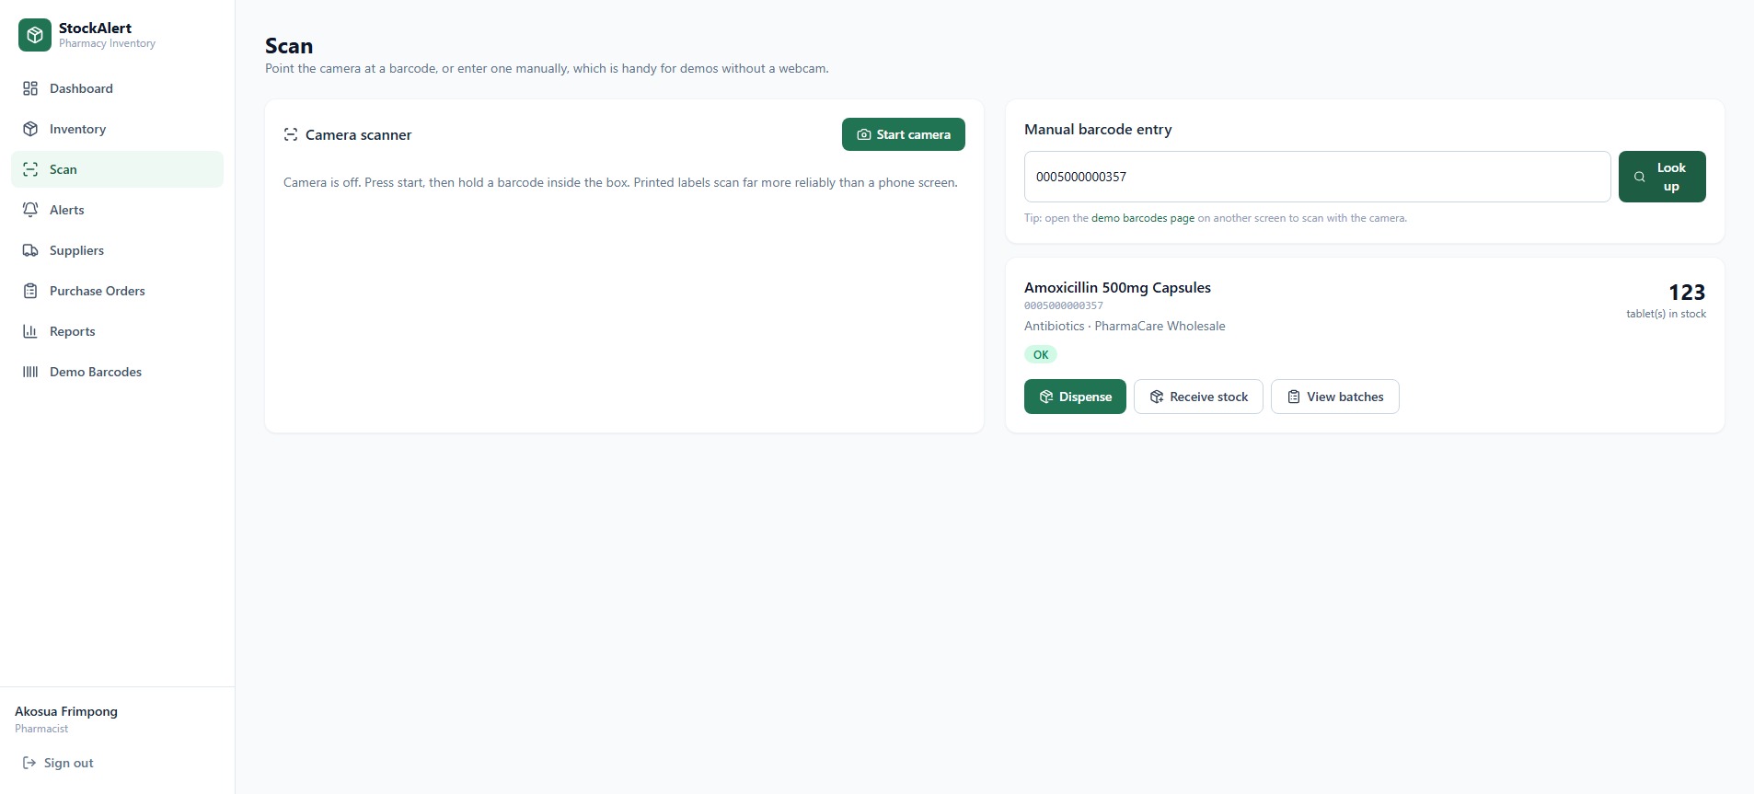Click the Reports bar chart icon

30,331
